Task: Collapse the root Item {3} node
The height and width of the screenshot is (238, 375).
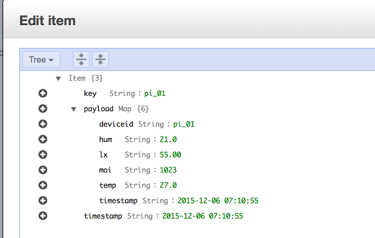Action: click(x=58, y=78)
